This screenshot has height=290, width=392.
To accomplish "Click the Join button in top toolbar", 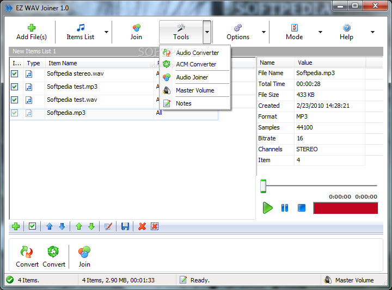I will pos(136,32).
